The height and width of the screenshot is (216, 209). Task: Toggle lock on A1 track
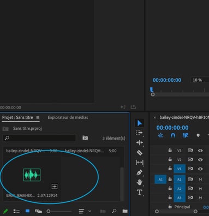click(x=170, y=179)
